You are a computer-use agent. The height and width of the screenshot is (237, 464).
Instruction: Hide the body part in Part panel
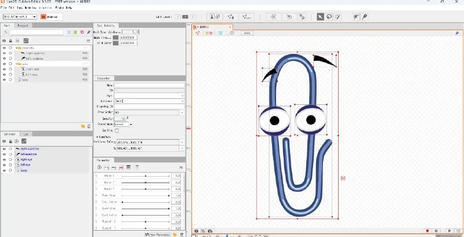[x=4, y=80]
